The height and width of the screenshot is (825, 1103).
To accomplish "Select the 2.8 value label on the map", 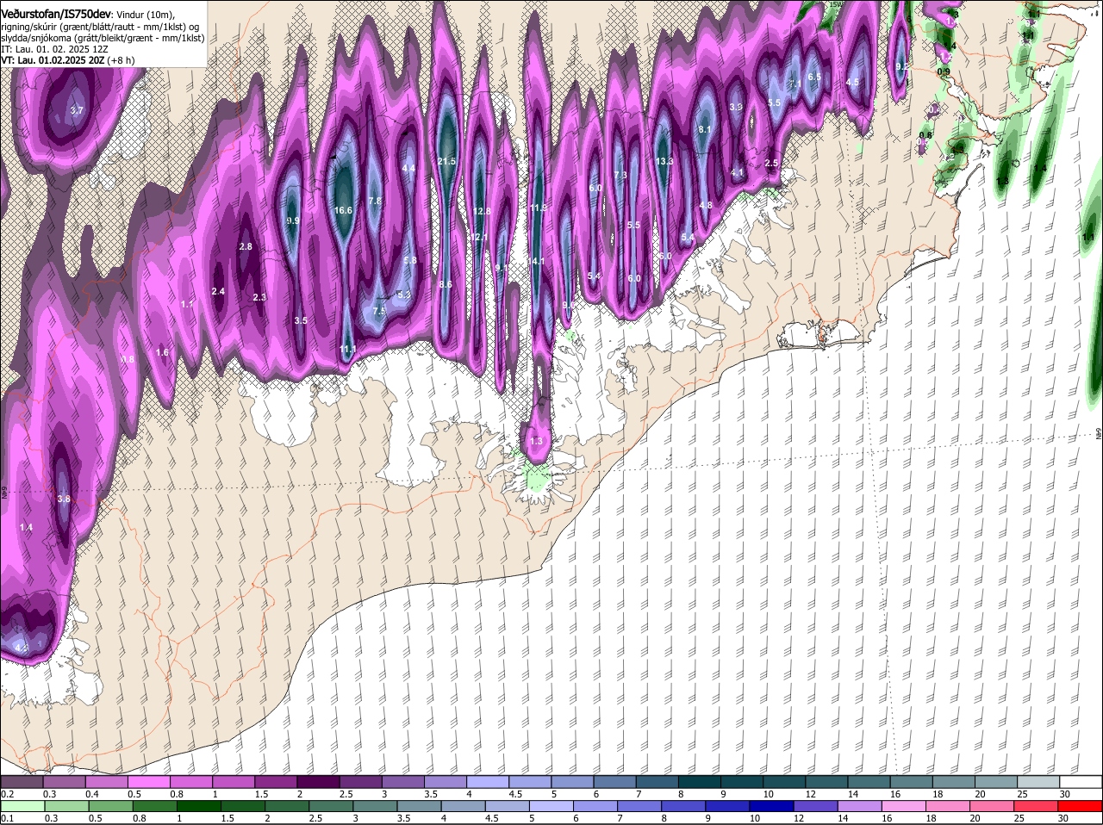I will coord(246,246).
